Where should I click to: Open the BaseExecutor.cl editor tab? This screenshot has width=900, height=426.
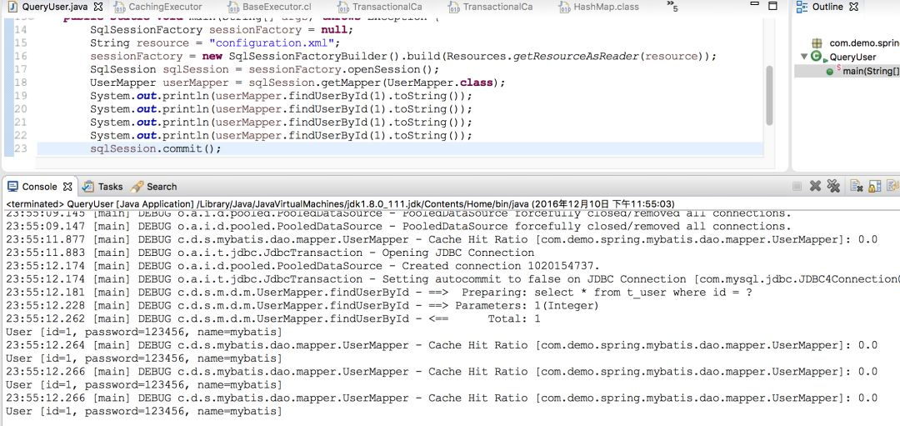pos(277,7)
